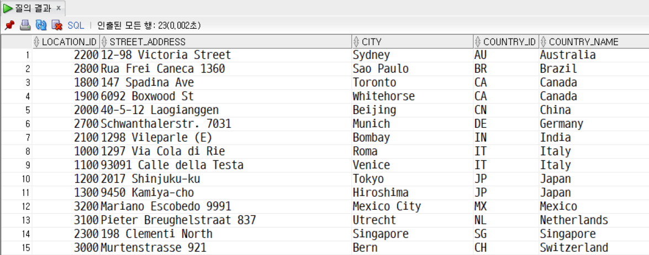Click cell '93091 Calle della Testa'
Viewport: 649px width, 255px height.
coord(225,165)
